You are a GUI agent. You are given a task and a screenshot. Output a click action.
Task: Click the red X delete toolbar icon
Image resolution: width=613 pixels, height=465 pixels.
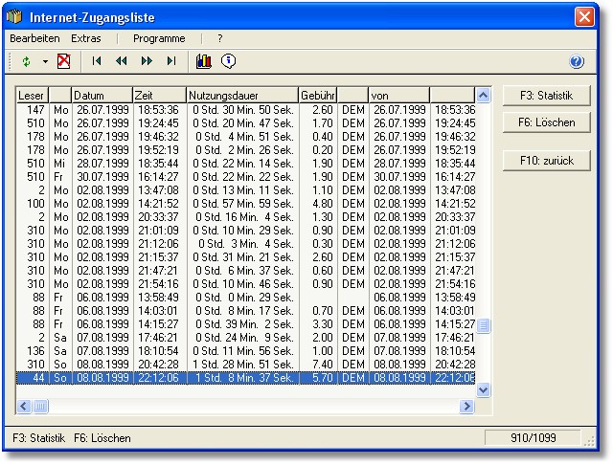tap(63, 61)
